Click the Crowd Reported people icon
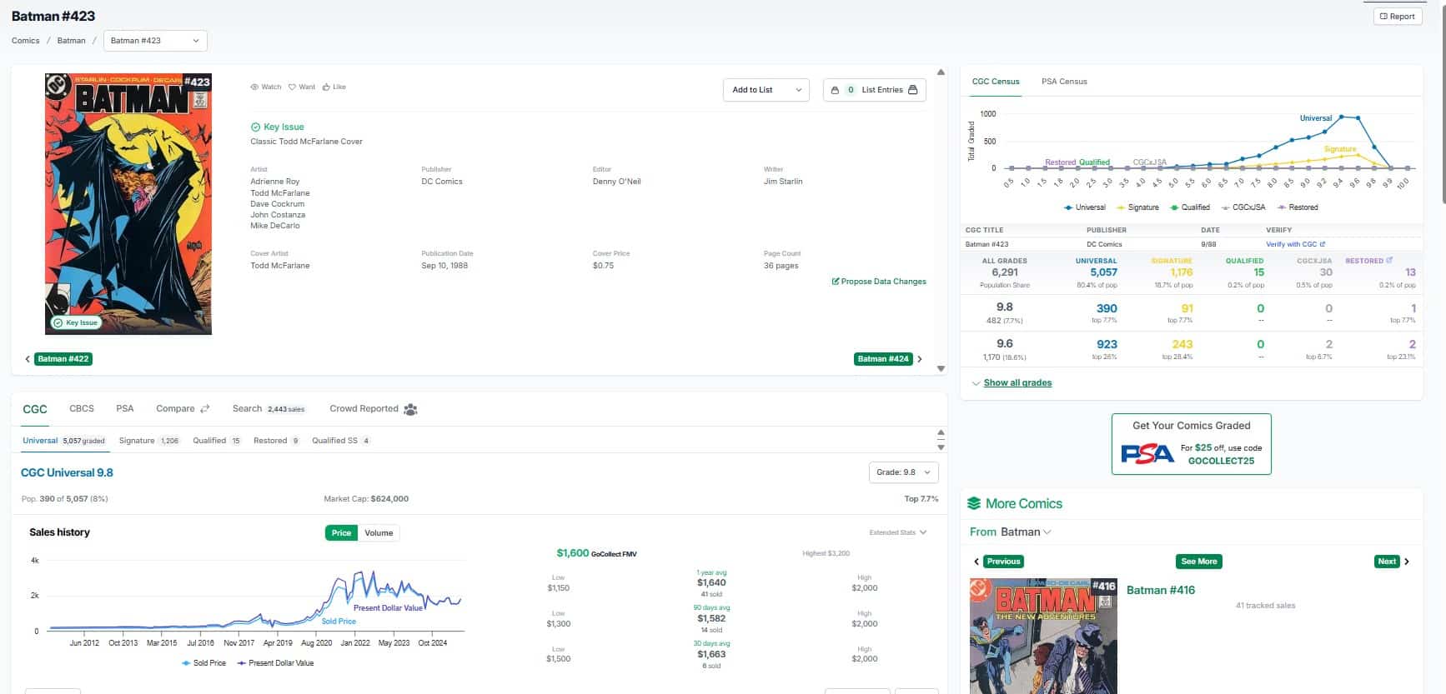 pyautogui.click(x=410, y=409)
